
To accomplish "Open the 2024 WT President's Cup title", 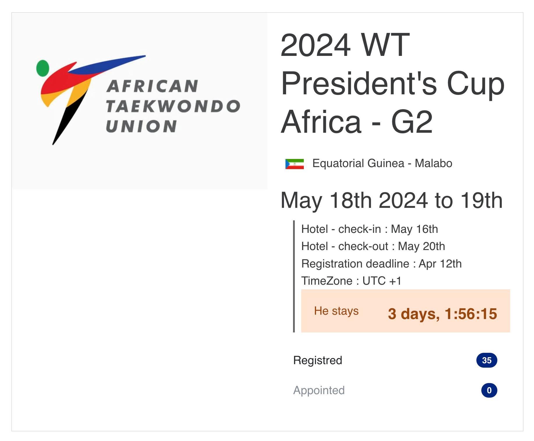I will (393, 83).
